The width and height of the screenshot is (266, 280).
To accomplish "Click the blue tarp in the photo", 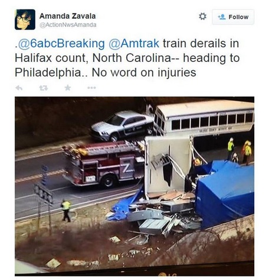I will pyautogui.click(x=225, y=193).
